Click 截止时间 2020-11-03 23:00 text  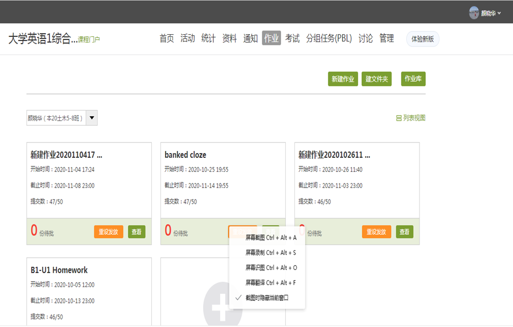click(330, 186)
